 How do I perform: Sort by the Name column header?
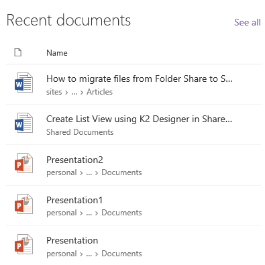tap(57, 53)
